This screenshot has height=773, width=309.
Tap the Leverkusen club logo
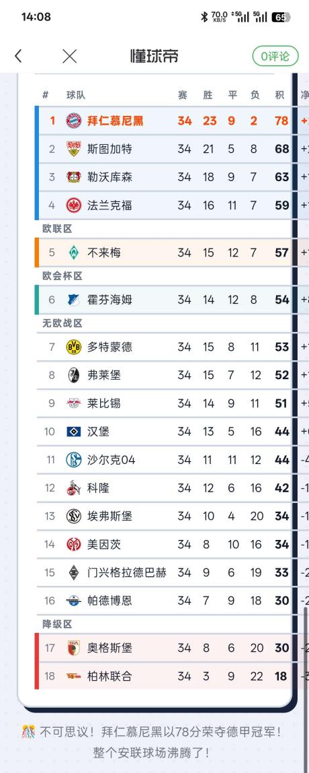(74, 177)
